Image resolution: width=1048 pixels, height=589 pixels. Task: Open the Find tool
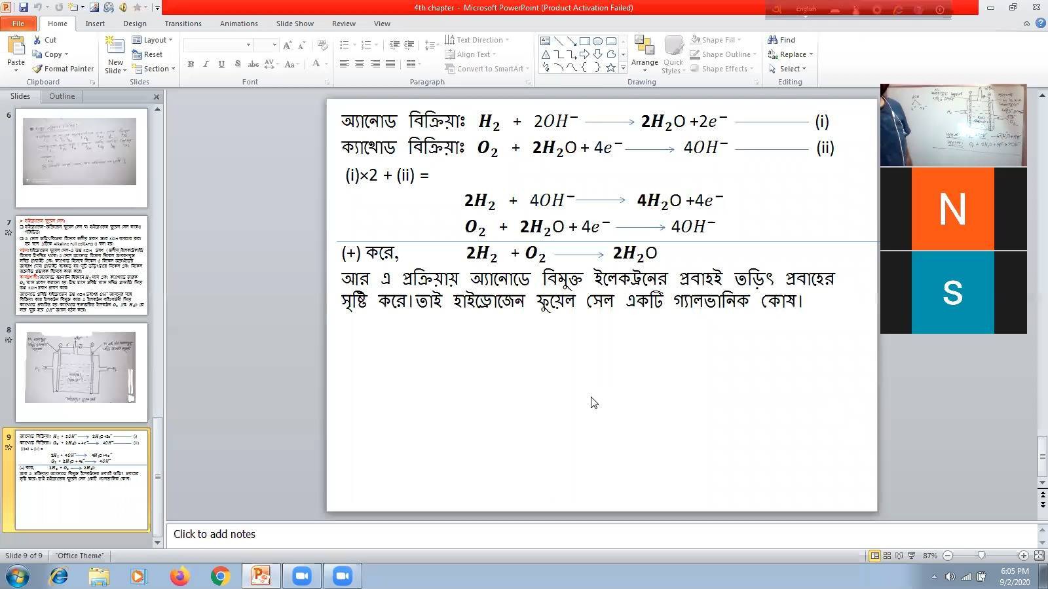781,40
